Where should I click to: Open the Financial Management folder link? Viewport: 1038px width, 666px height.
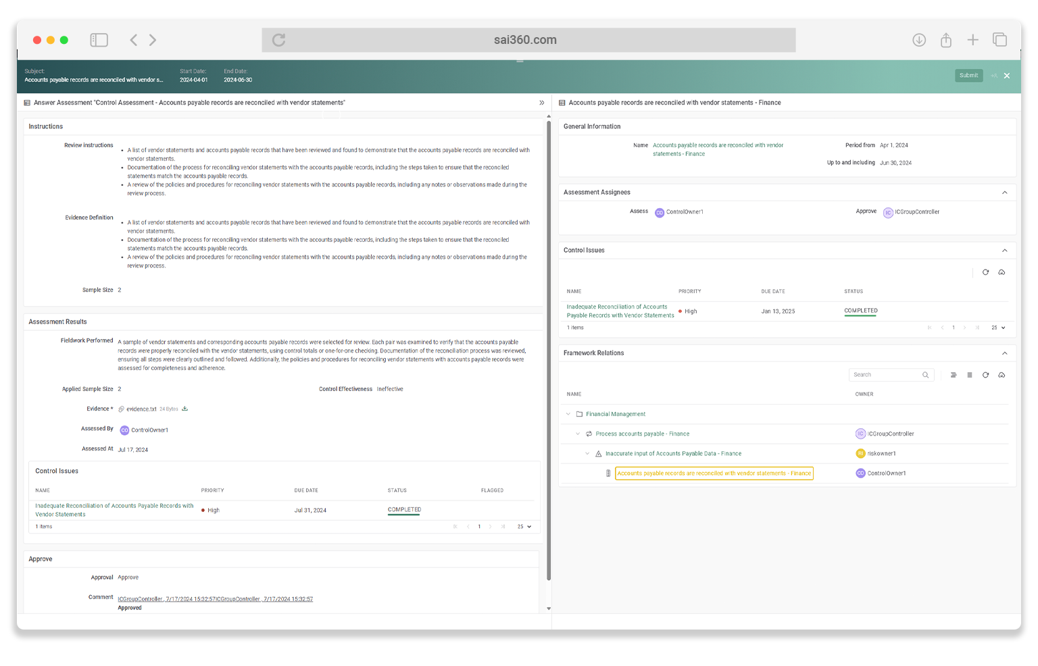tap(616, 414)
